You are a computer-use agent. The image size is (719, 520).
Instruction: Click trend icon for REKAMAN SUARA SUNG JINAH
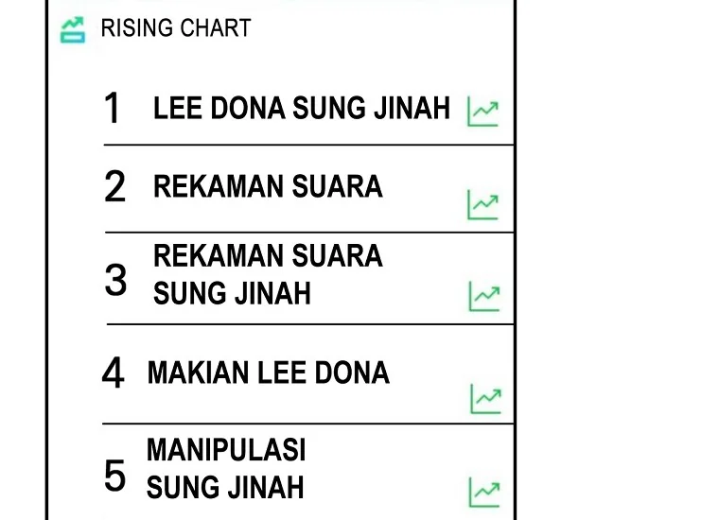(x=483, y=296)
